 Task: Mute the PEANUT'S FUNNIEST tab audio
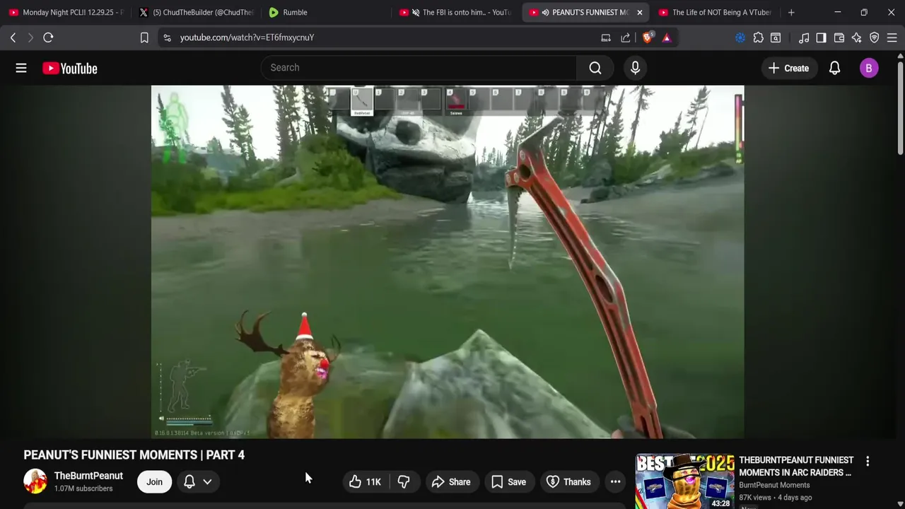coord(545,12)
